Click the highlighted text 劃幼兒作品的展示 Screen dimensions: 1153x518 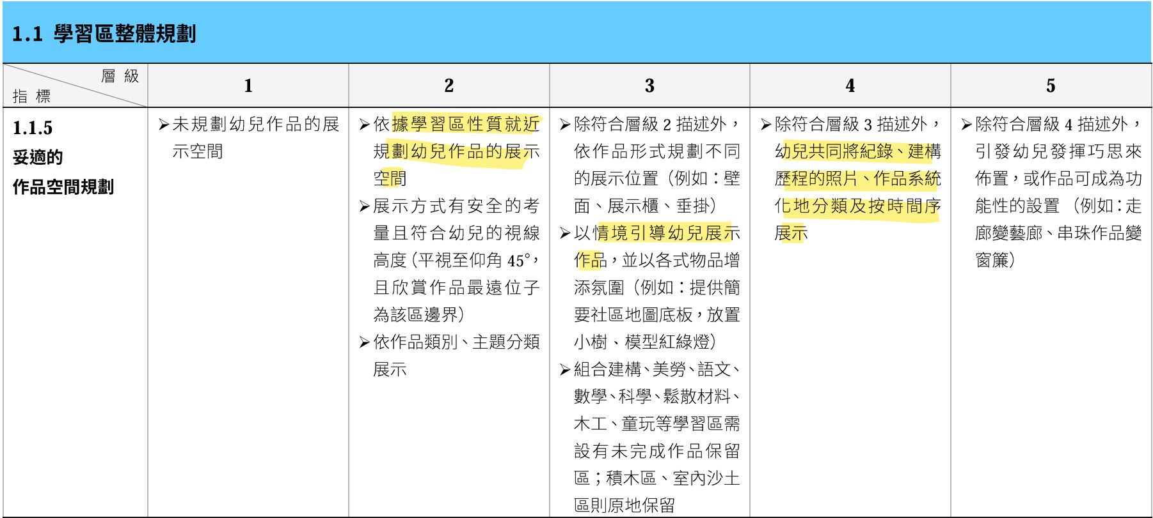(466, 152)
